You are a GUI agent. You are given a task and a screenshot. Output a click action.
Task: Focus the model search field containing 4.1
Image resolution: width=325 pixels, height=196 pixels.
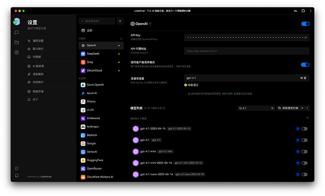click(x=256, y=108)
